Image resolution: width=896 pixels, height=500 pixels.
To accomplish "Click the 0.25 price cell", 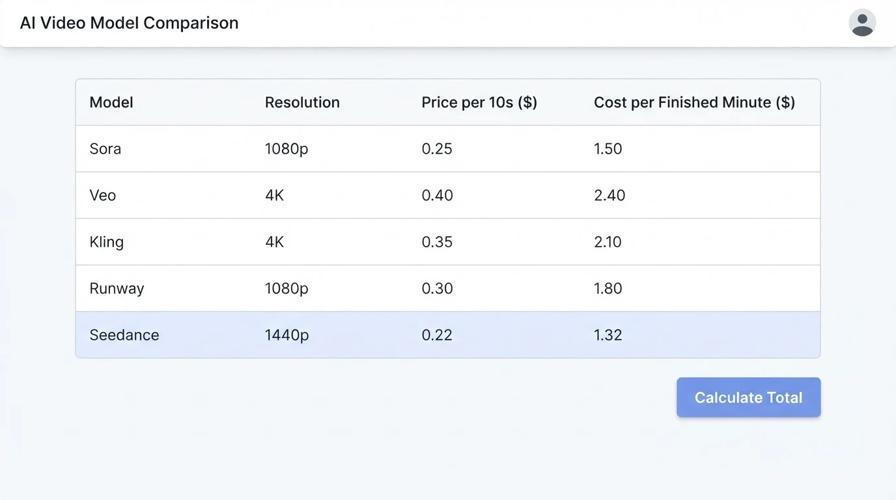I will pos(437,148).
